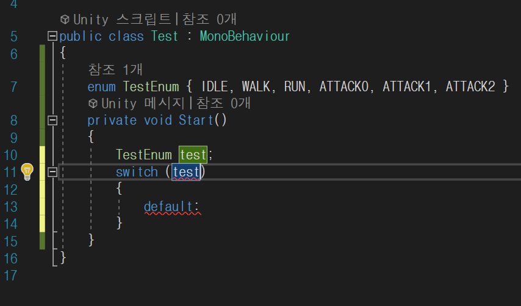The width and height of the screenshot is (521, 306).
Task: Click line number 17 in the gutter
Action: point(10,276)
